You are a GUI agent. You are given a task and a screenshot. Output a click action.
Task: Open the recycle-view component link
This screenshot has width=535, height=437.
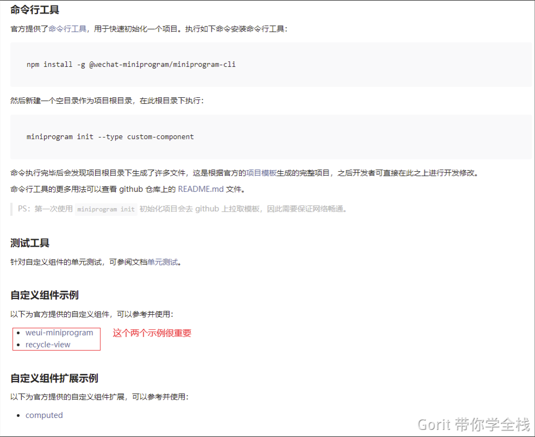point(48,344)
